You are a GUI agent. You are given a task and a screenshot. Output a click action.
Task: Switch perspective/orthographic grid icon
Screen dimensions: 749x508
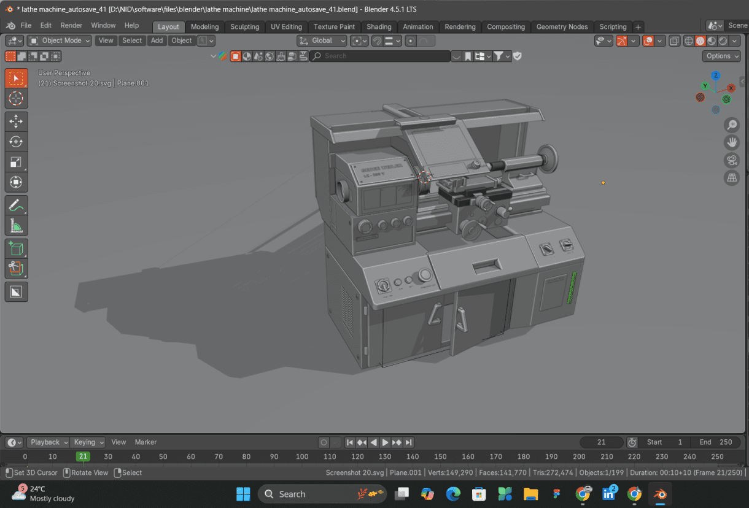(732, 178)
